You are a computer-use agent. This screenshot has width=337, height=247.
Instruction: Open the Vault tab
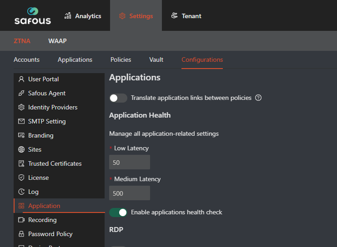pyautogui.click(x=156, y=59)
